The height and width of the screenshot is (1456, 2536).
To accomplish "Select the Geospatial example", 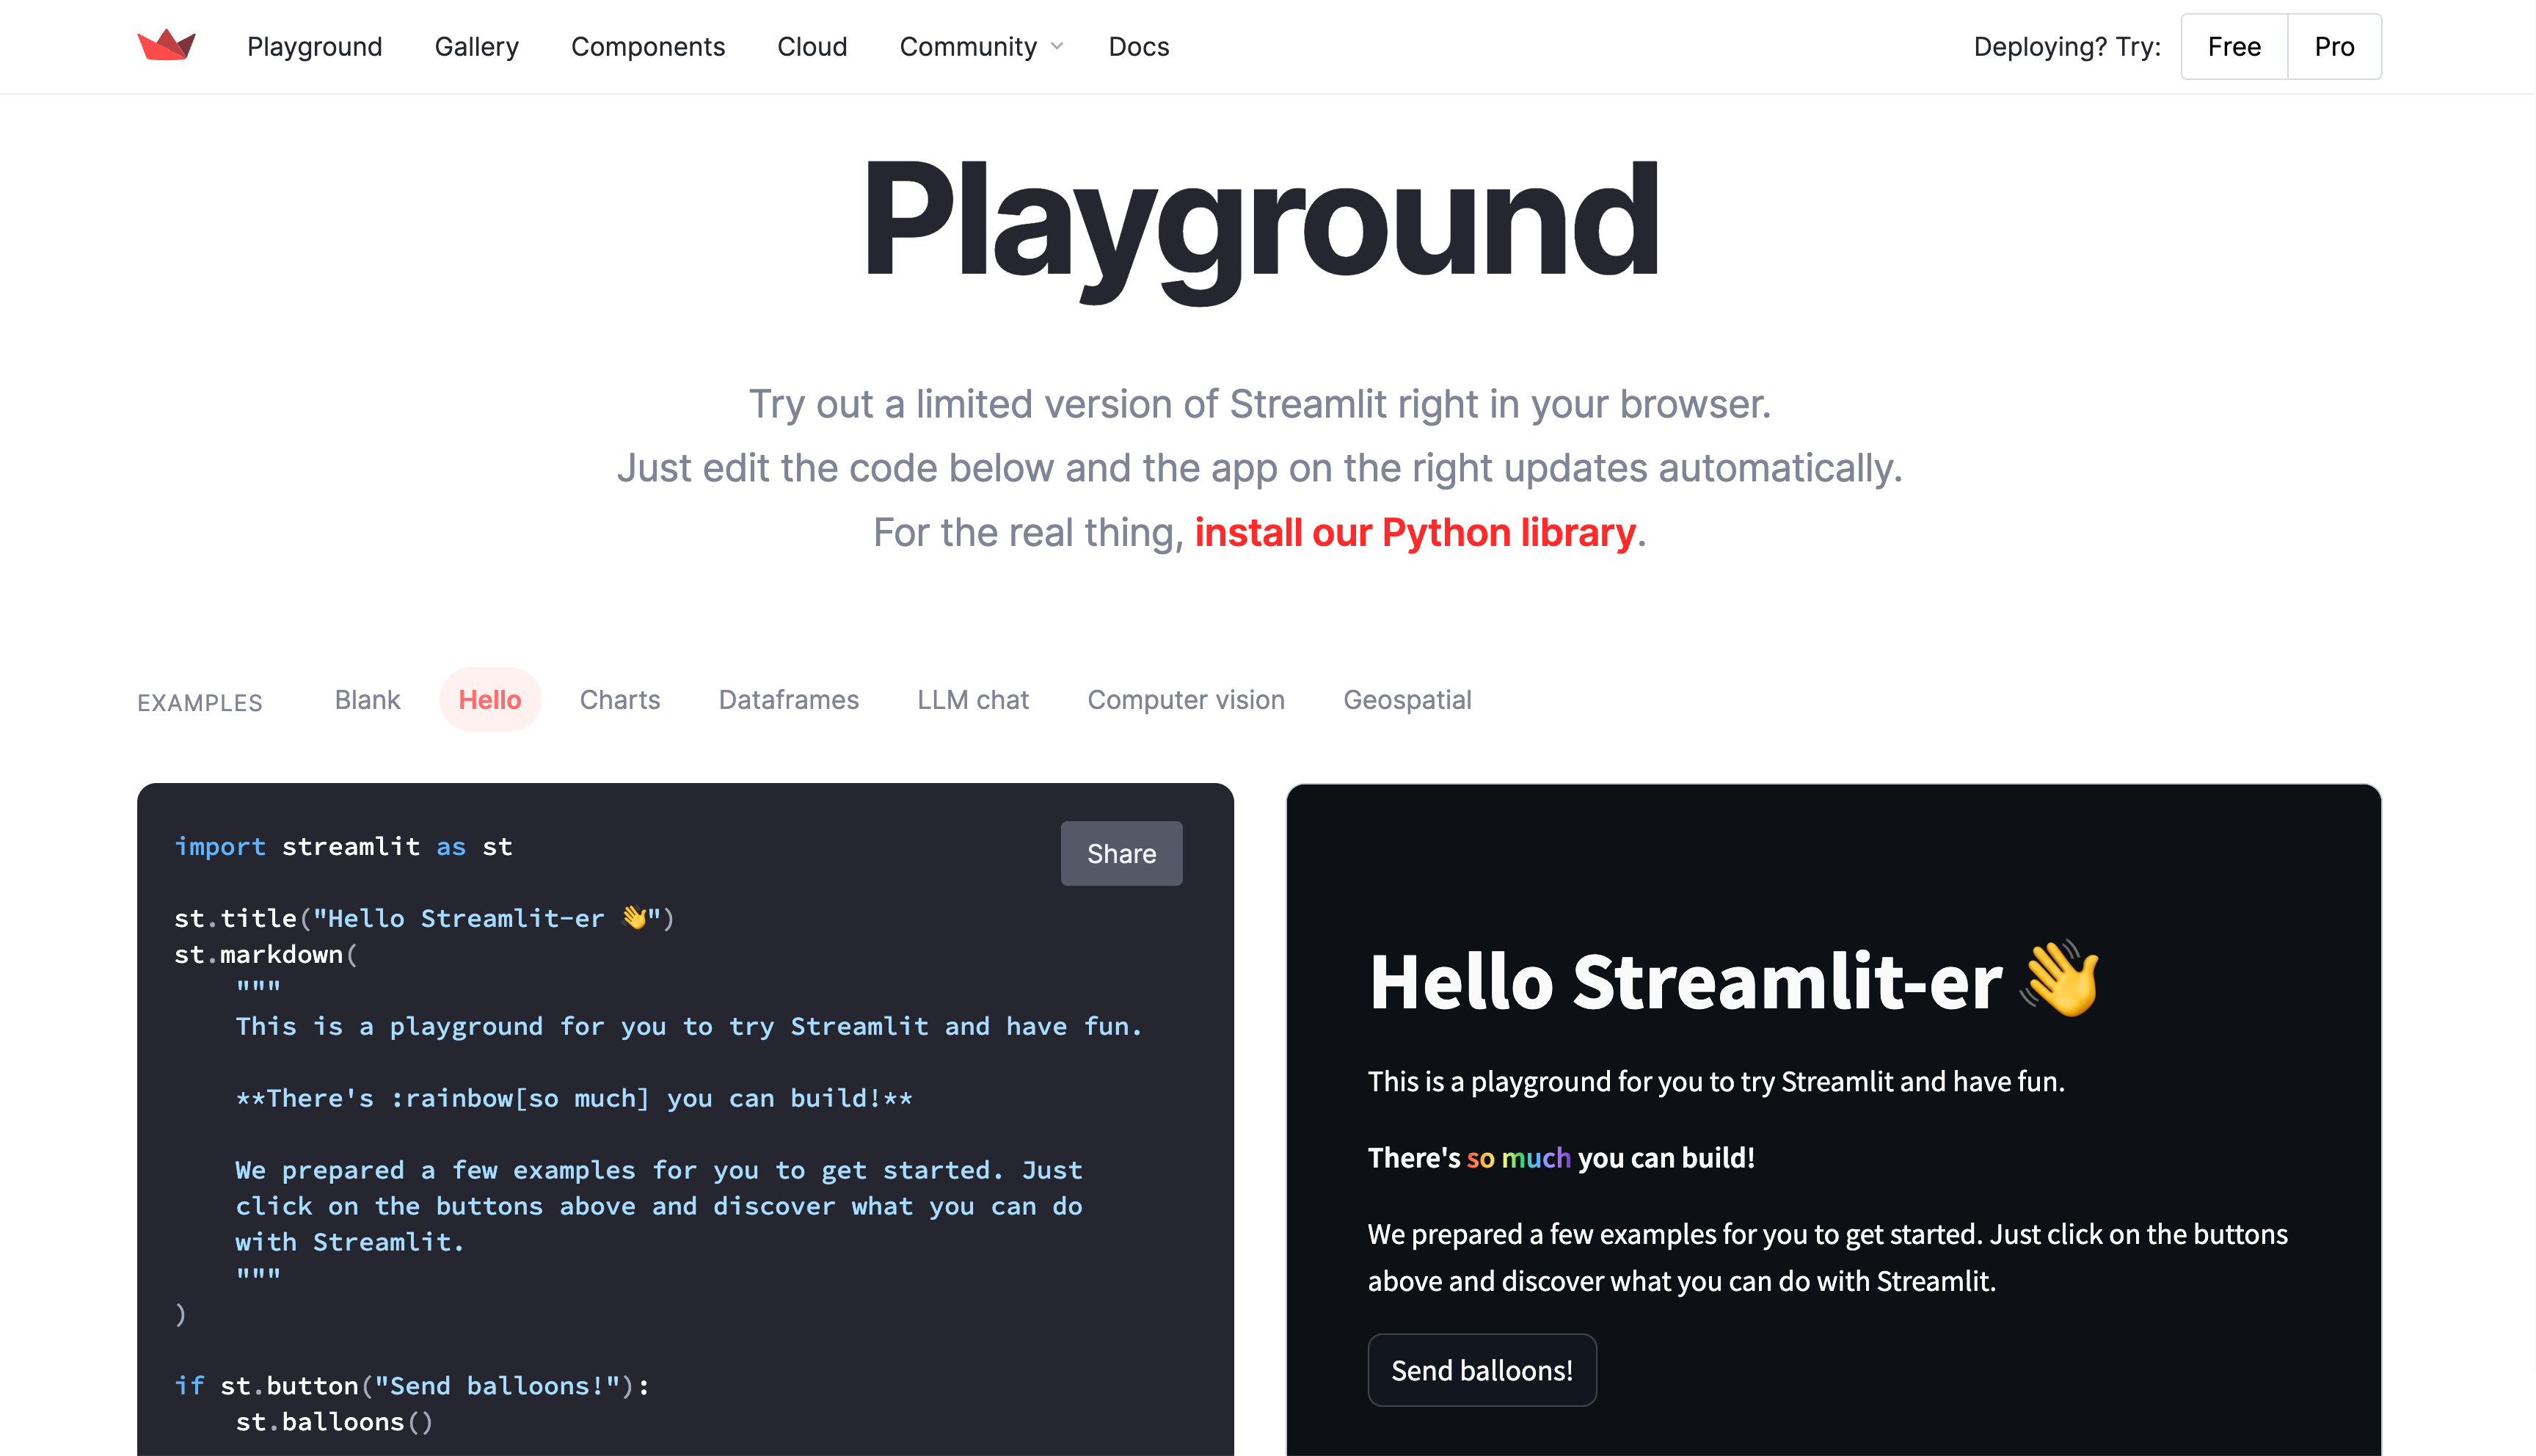I will coord(1407,699).
